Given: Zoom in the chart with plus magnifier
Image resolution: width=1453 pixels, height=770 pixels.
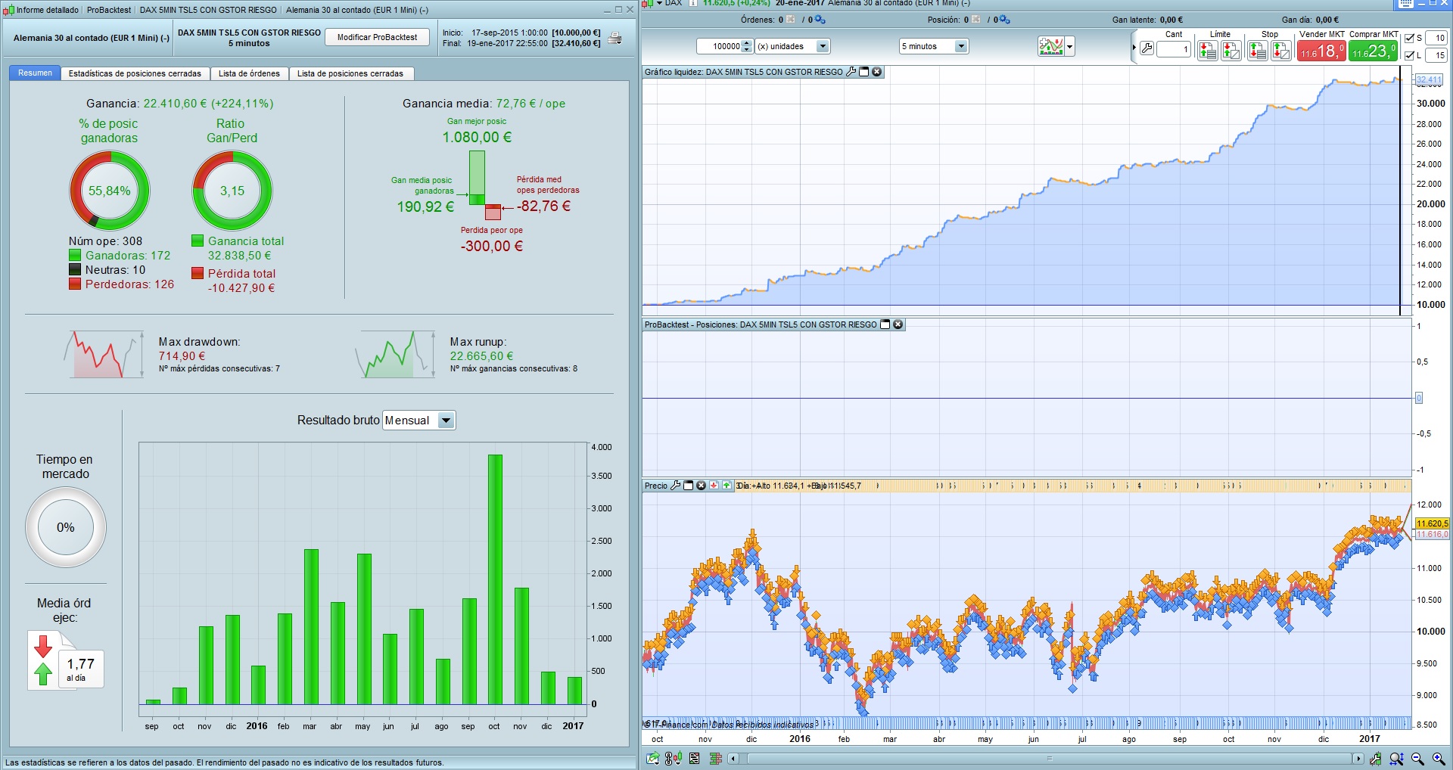Looking at the screenshot, I should pyautogui.click(x=1439, y=758).
